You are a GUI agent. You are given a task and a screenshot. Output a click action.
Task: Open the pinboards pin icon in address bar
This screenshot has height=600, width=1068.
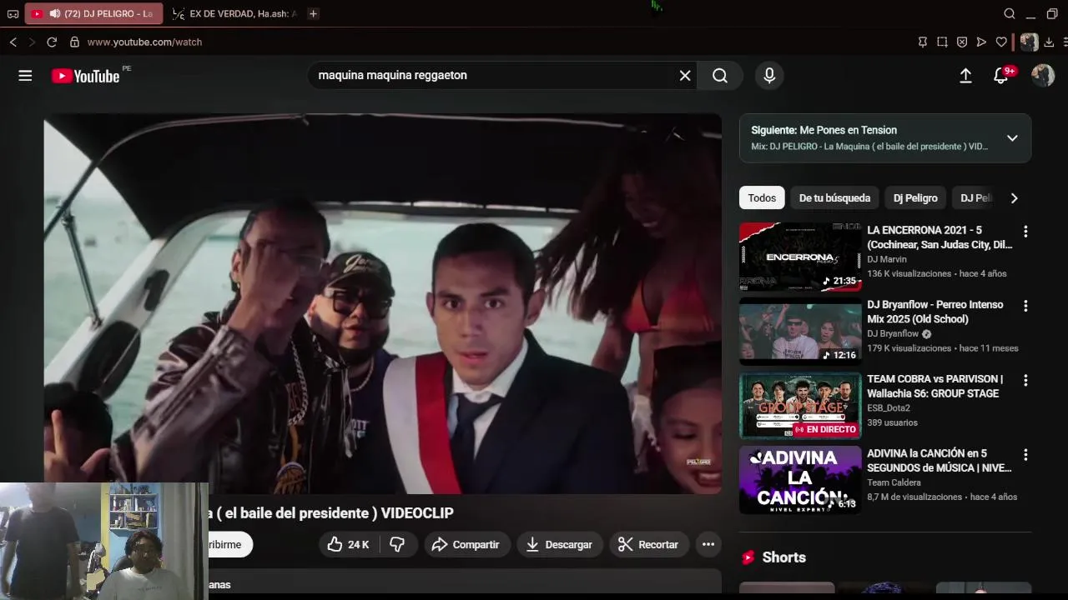(x=923, y=42)
